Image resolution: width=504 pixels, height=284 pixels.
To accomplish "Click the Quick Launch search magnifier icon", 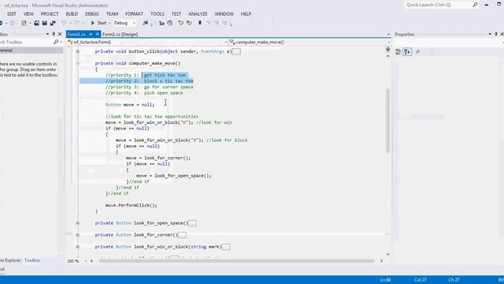I will coord(475,5).
